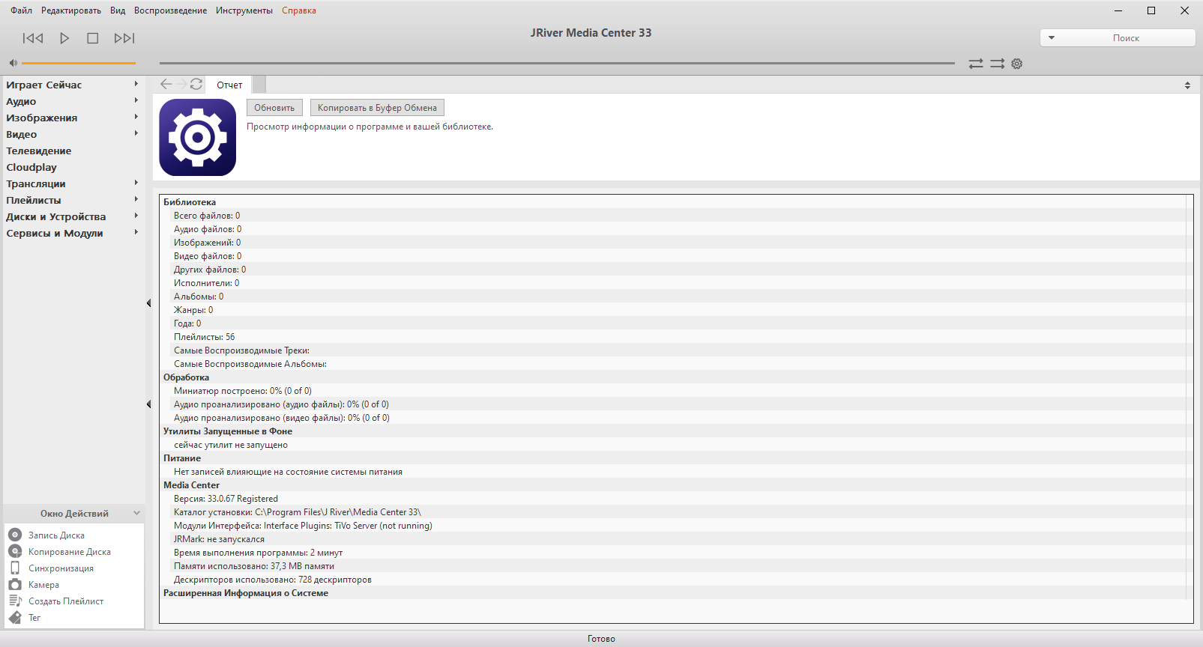
Task: Click the Обновить button
Action: click(274, 108)
